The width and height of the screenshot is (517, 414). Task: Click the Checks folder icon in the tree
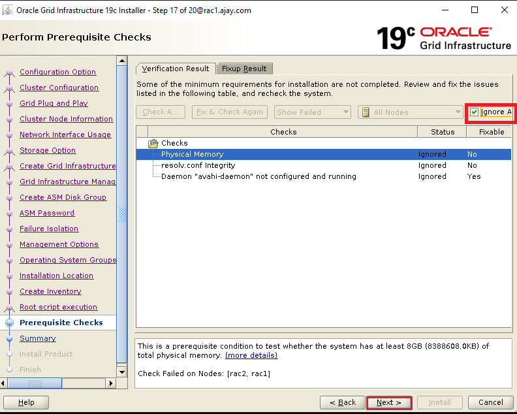pos(153,144)
